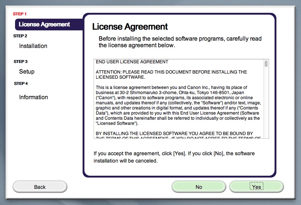
Task: Click the License Agreement page heading
Action: (x=130, y=27)
